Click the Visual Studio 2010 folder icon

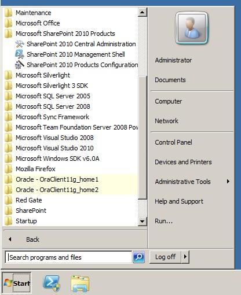pyautogui.click(x=8, y=148)
